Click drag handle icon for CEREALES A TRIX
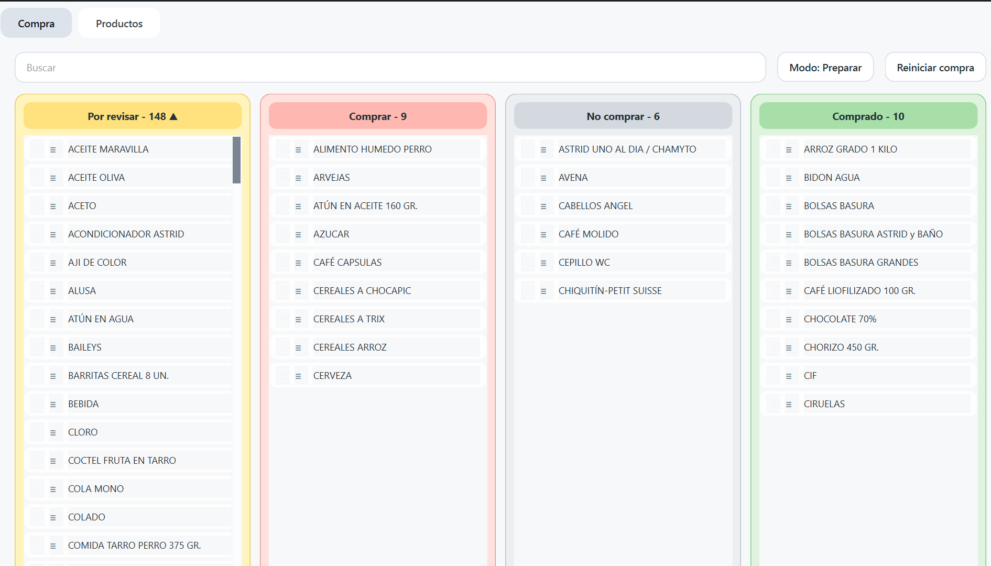This screenshot has height=566, width=991. 298,320
